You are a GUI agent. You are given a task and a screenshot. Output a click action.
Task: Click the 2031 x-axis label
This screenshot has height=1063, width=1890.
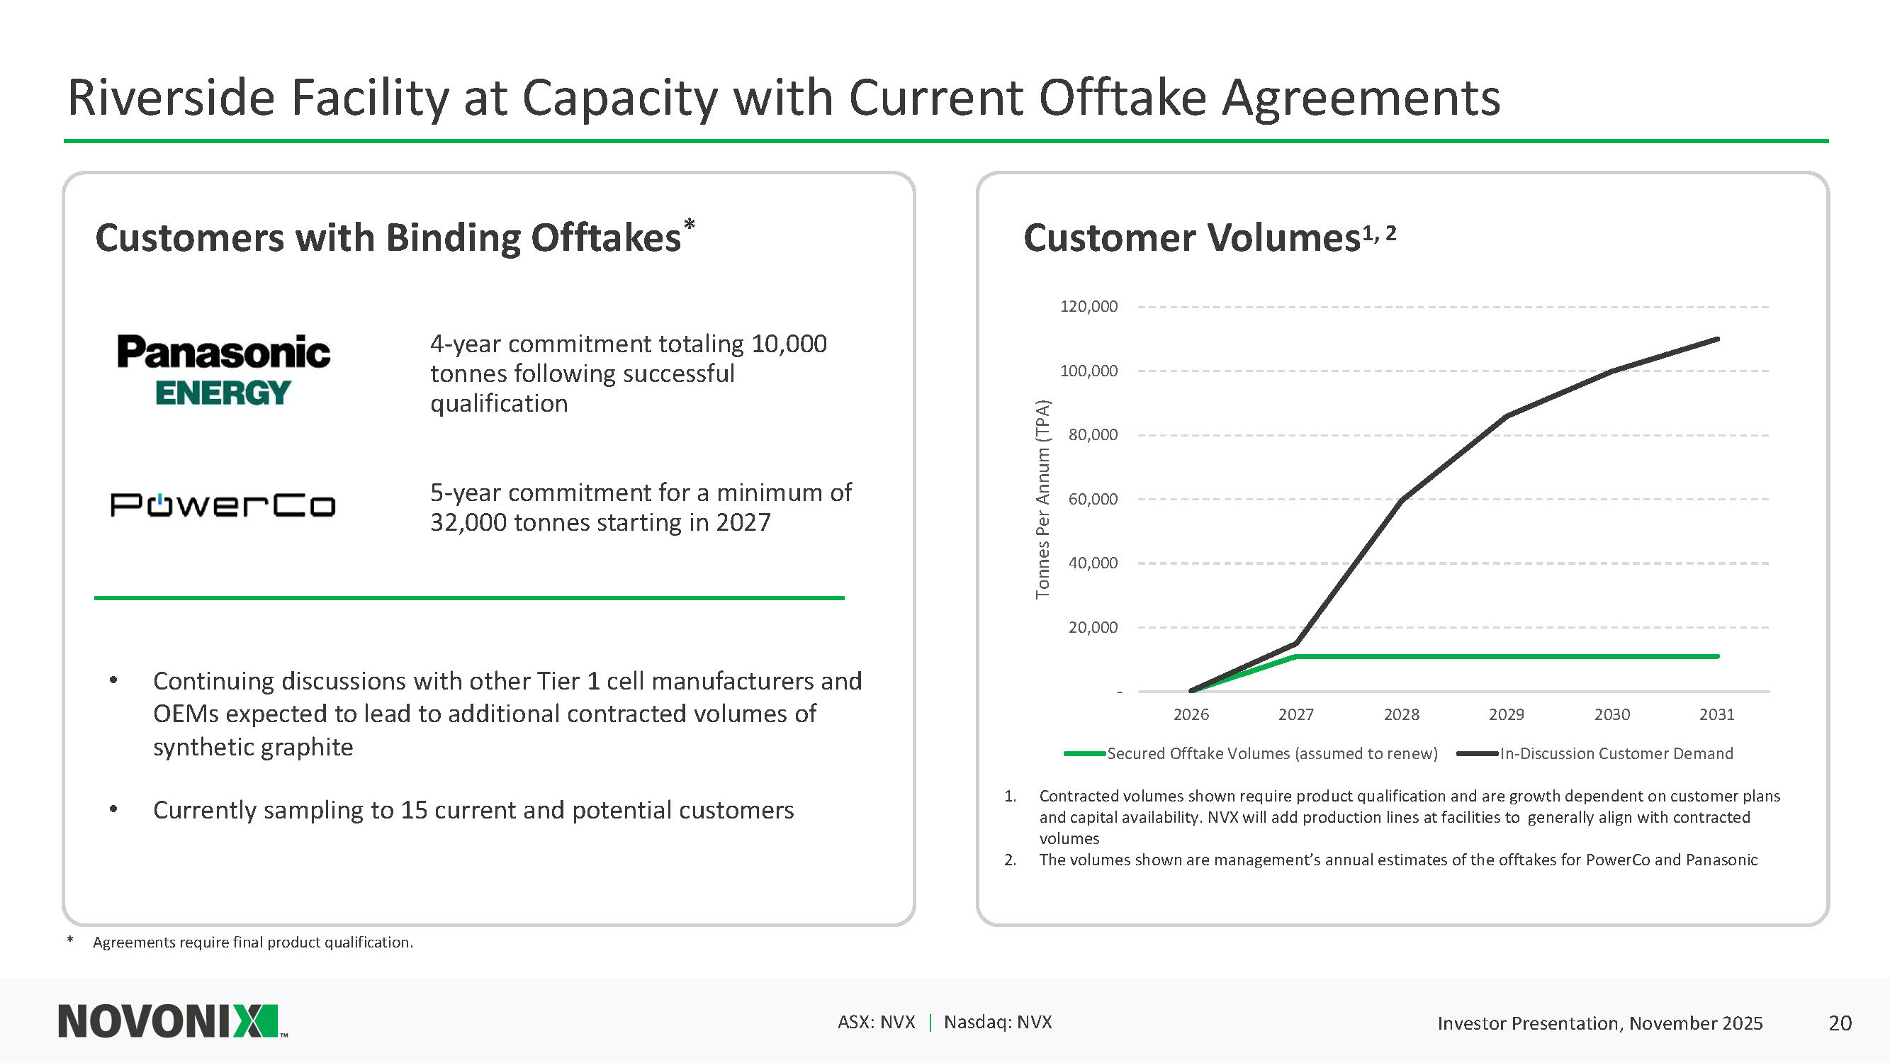pyautogui.click(x=1716, y=714)
